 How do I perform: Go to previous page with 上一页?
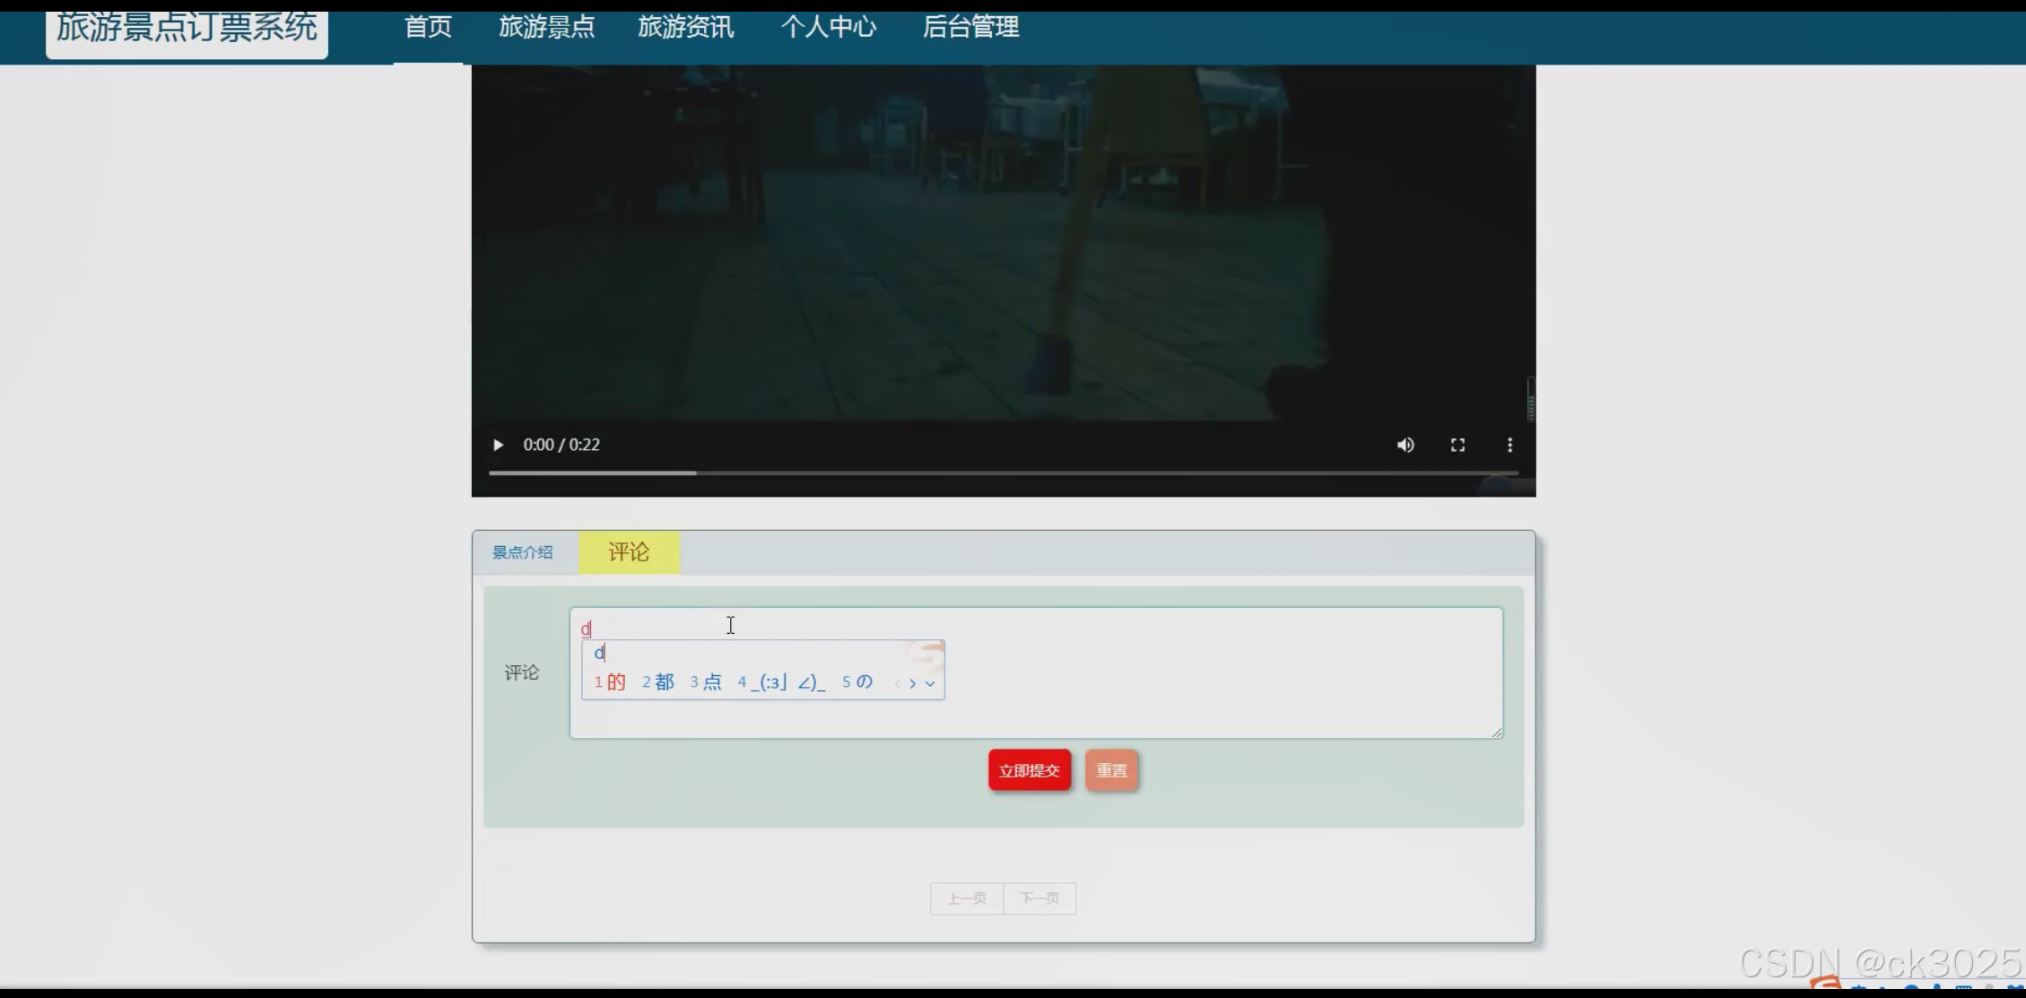coord(966,898)
